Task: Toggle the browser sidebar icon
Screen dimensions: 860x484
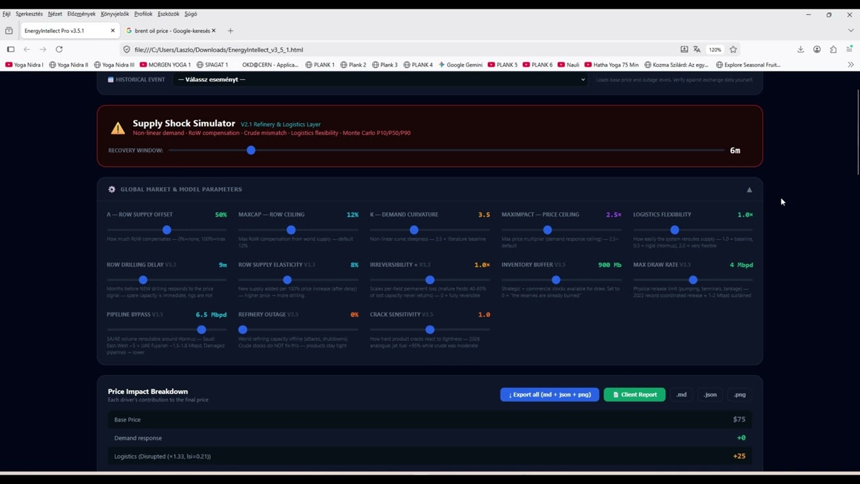Action: pos(11,49)
